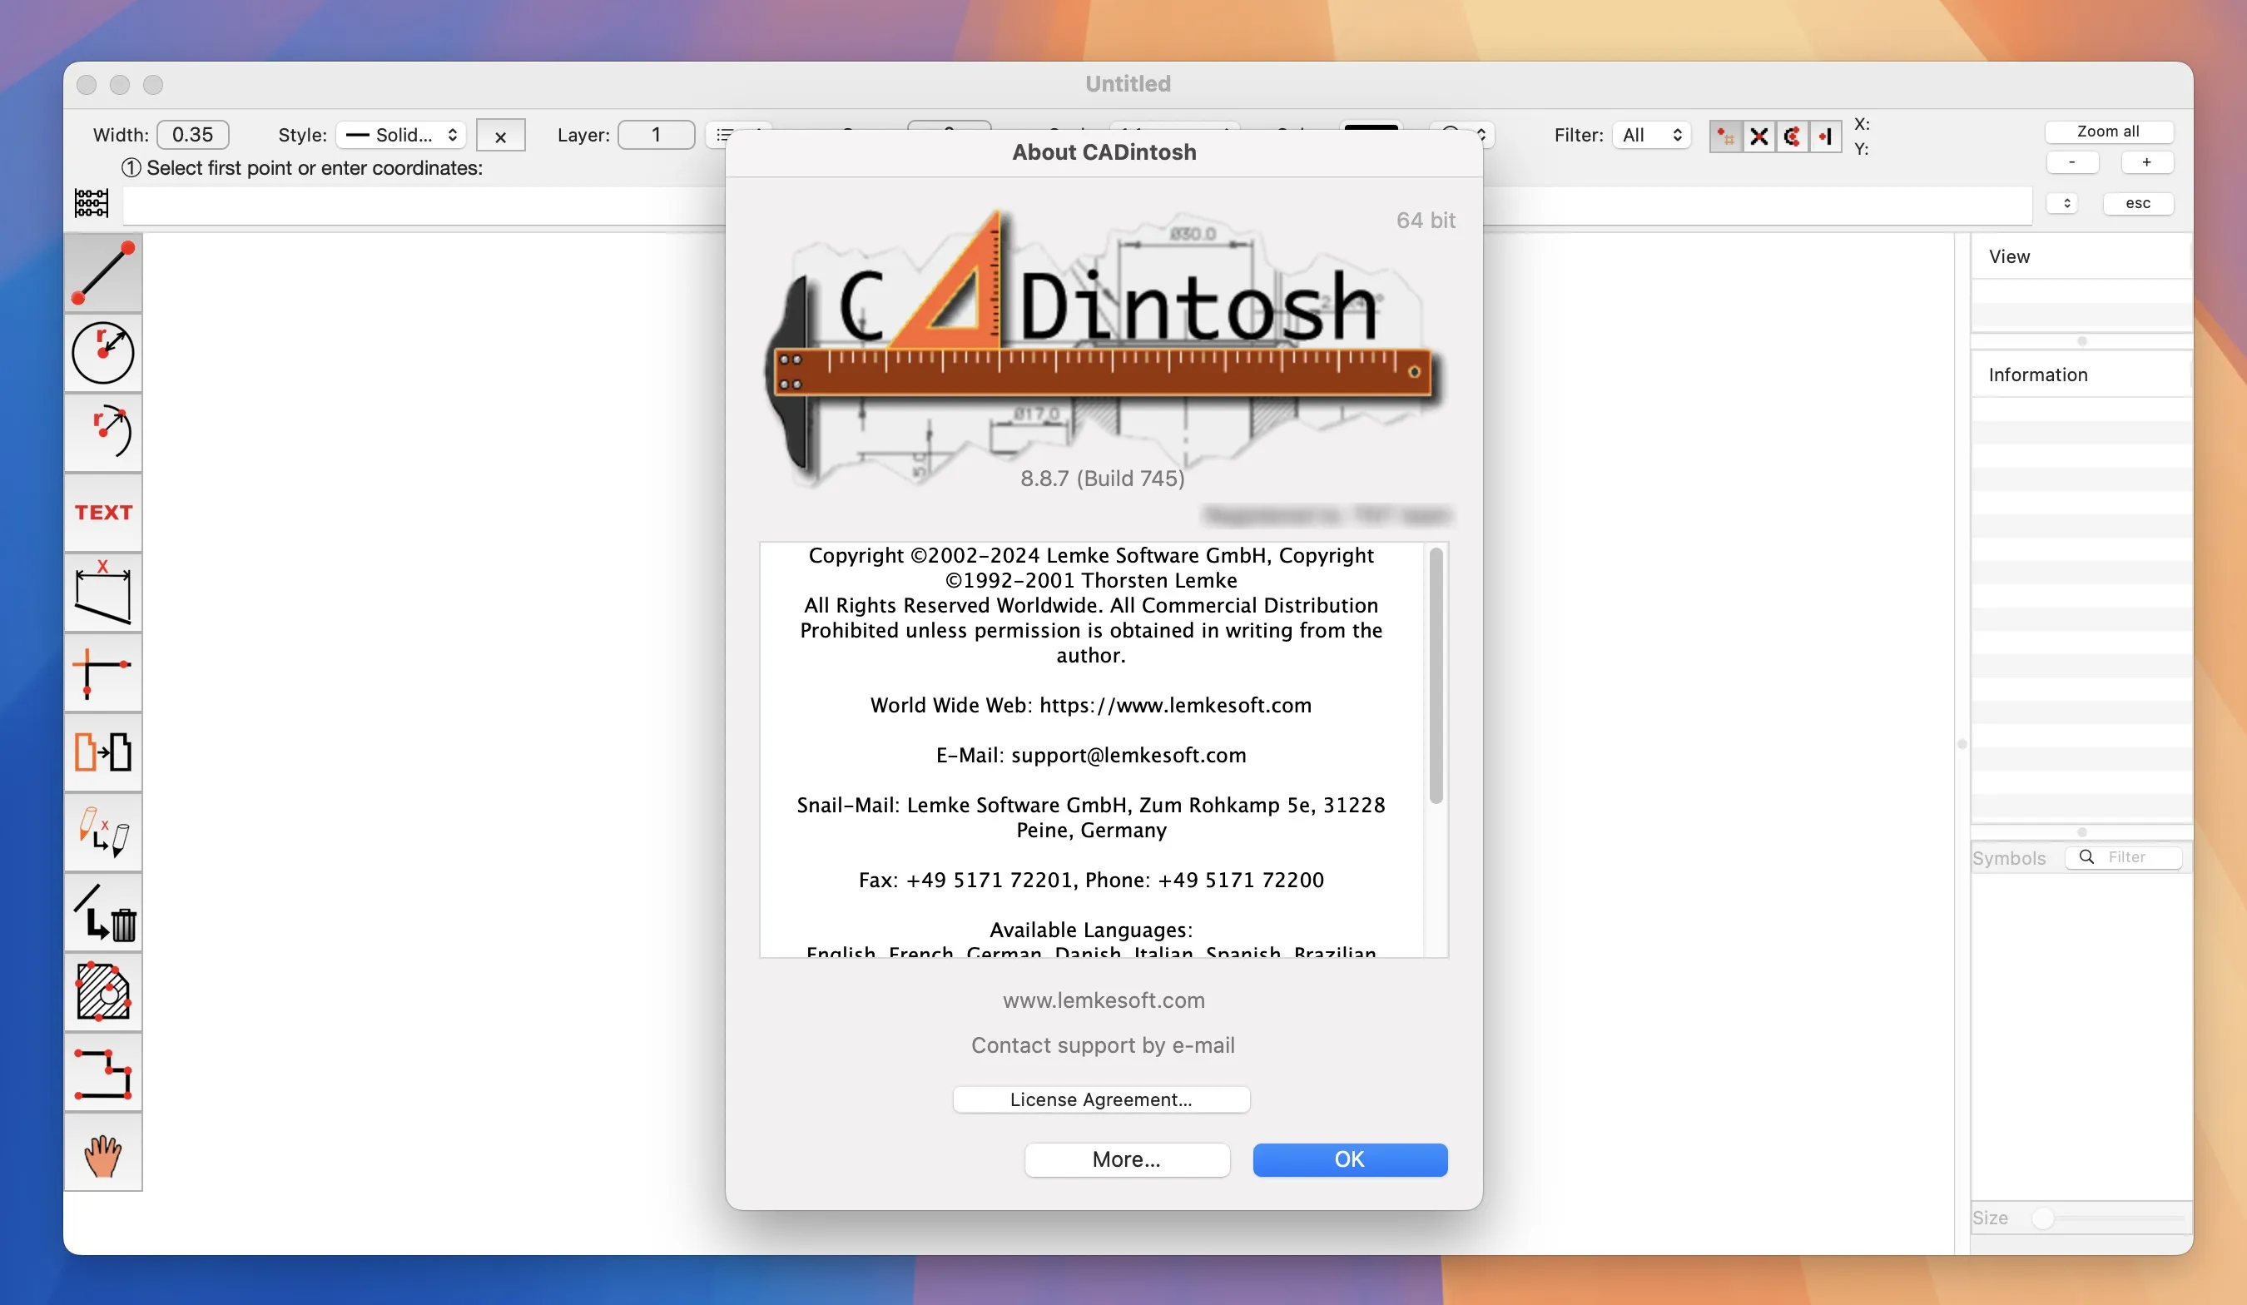Open the Filter All dropdown

(x=1651, y=135)
